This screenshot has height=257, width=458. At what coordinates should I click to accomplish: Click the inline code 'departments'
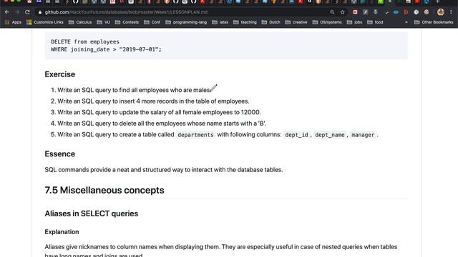pos(195,135)
